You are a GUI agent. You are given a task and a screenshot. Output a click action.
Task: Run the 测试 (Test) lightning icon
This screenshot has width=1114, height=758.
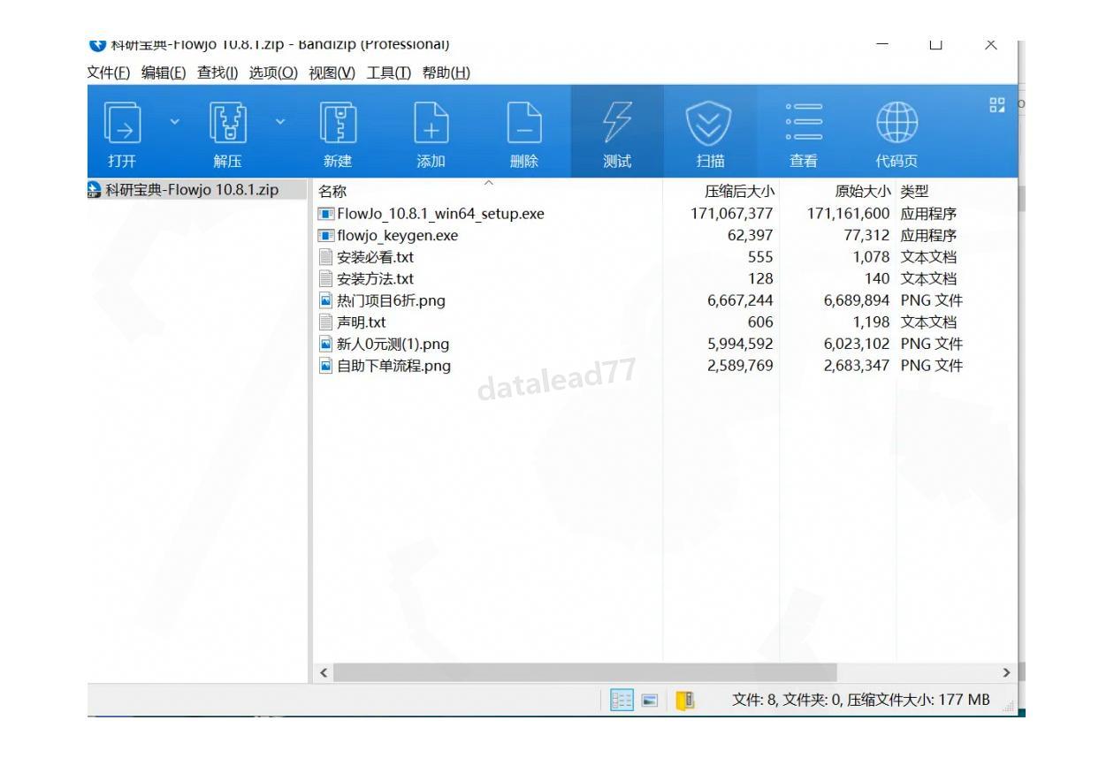(616, 123)
